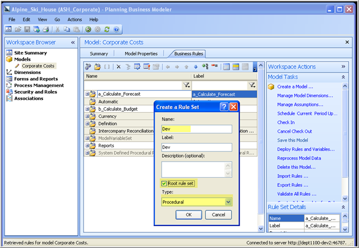
Task: Click the Create a Model link
Action: (295, 87)
